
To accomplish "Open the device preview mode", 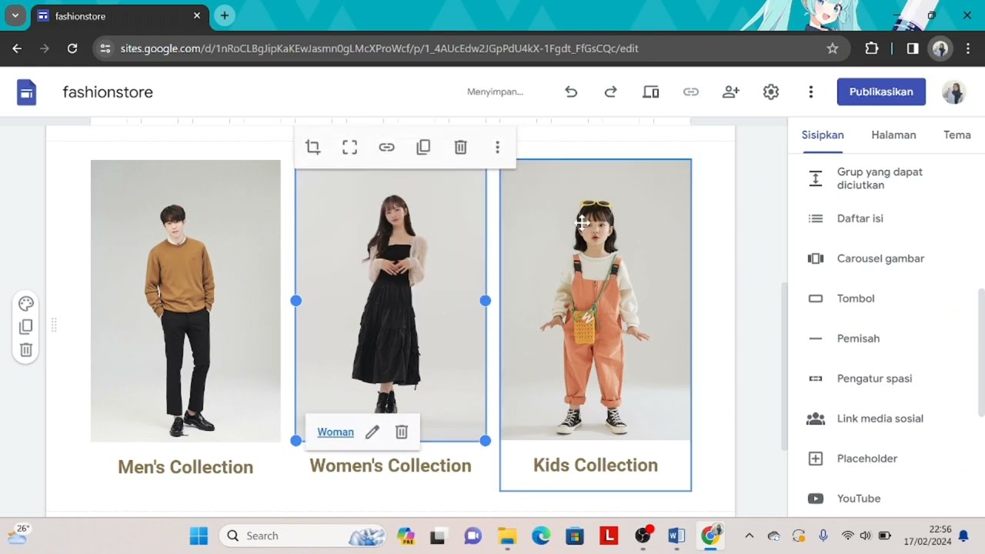I will pyautogui.click(x=651, y=92).
